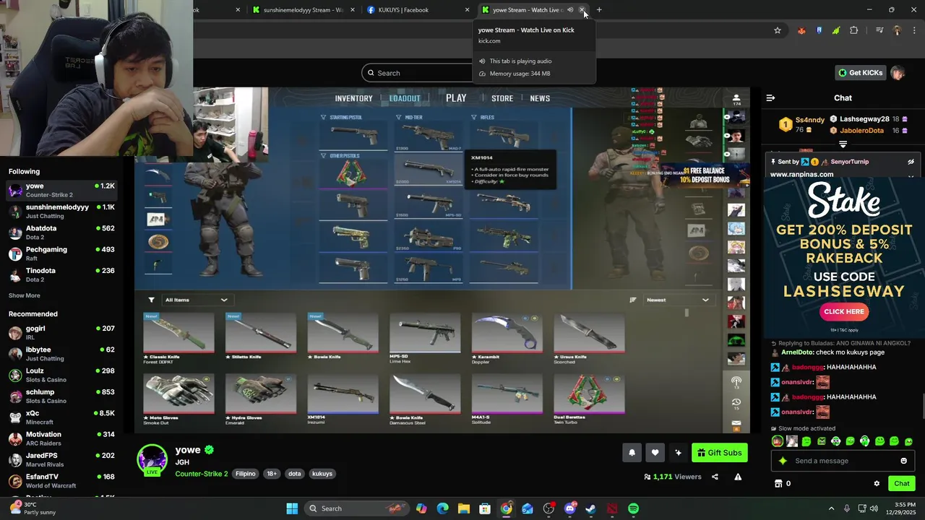Click the microphone icon in system tray
Image resolution: width=925 pixels, height=520 pixels.
pyautogui.click(x=846, y=508)
